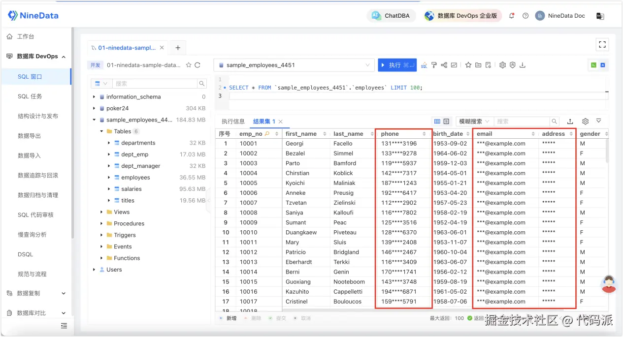The height and width of the screenshot is (337, 623).
Task: Click the 执行 run button
Action: coord(397,65)
